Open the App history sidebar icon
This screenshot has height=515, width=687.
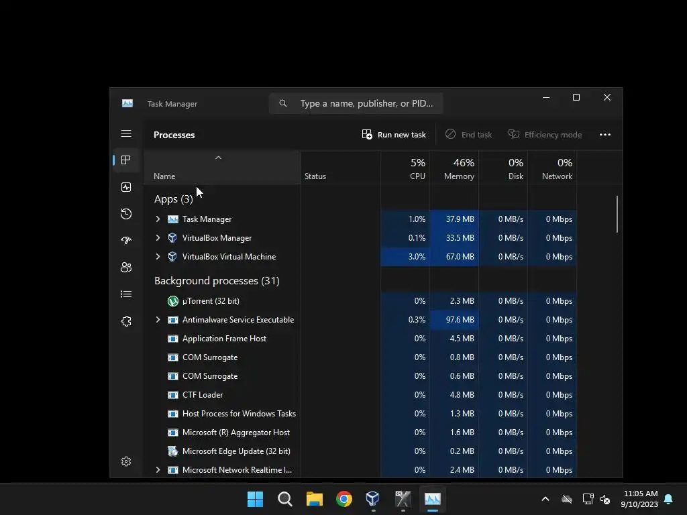coord(125,214)
